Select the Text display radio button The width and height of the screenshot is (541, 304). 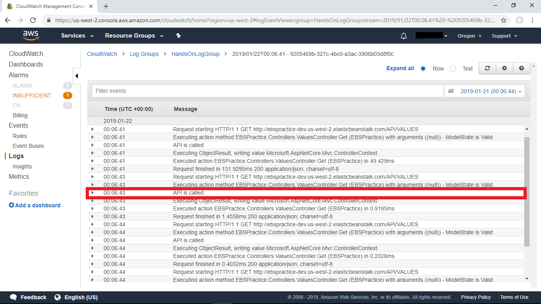pyautogui.click(x=453, y=68)
